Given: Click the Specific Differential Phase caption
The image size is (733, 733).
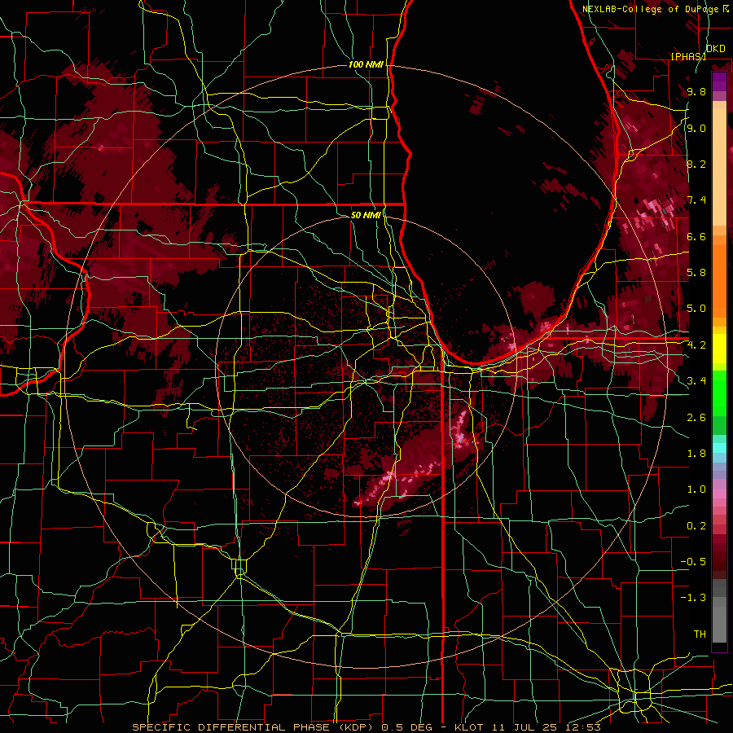Looking at the screenshot, I should (x=366, y=727).
